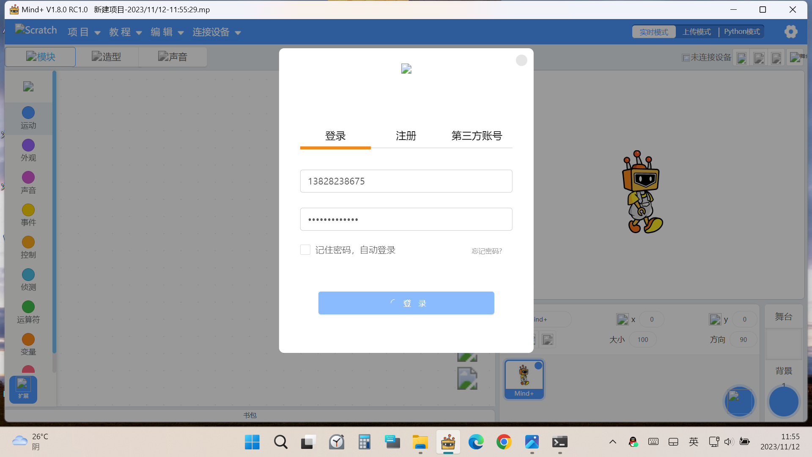
Task: Open the 扩展 extensions panel
Action: pyautogui.click(x=23, y=389)
